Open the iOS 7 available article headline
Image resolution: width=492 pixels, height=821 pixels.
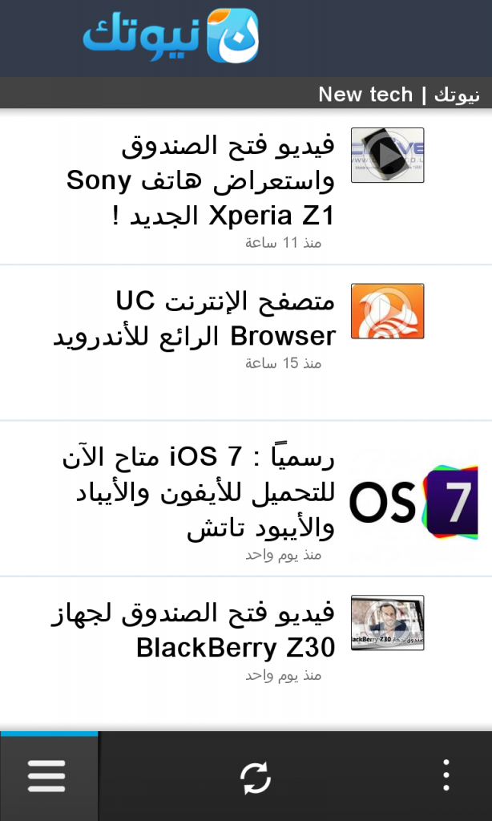tap(199, 493)
